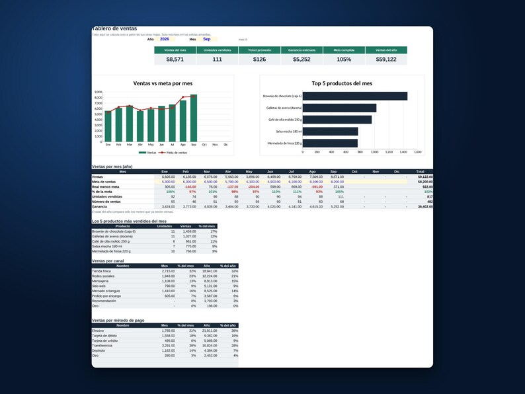Viewport: 525px width, 394px height.
Task: Click the 'Recomendación' channel row
Action: 165,301
